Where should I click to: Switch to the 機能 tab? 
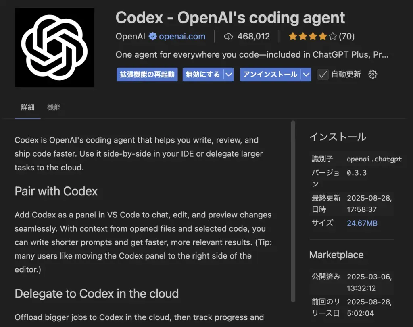54,108
